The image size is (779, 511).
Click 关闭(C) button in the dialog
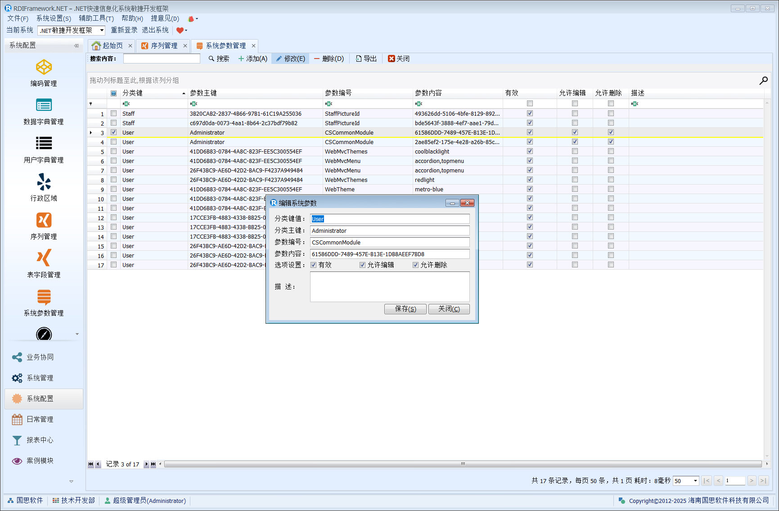coord(449,309)
